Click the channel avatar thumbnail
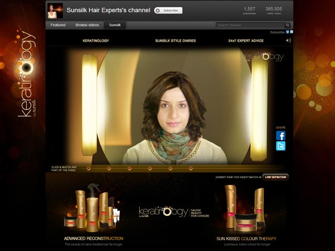 [55, 11]
